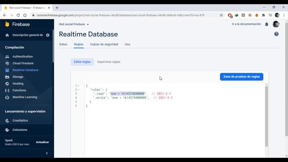Go forward in browser

(11, 15)
